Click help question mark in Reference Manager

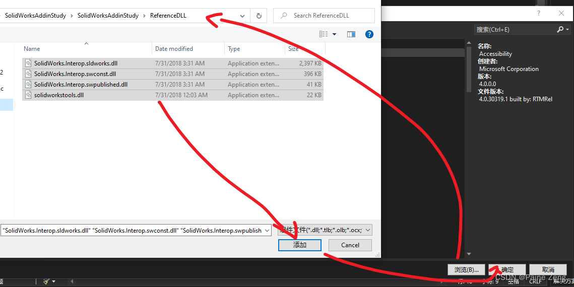tap(539, 13)
